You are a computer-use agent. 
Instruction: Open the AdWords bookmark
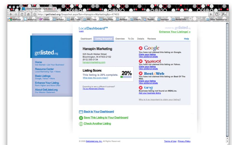click(15, 19)
